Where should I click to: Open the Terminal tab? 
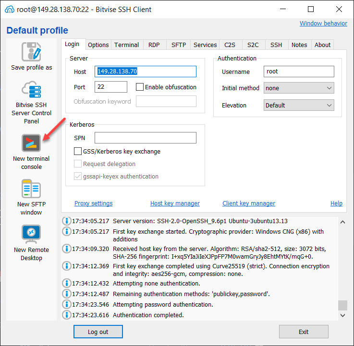coord(126,45)
